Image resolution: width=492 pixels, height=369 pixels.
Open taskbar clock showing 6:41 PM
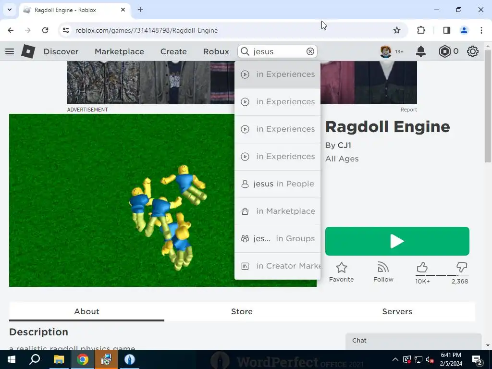451,359
